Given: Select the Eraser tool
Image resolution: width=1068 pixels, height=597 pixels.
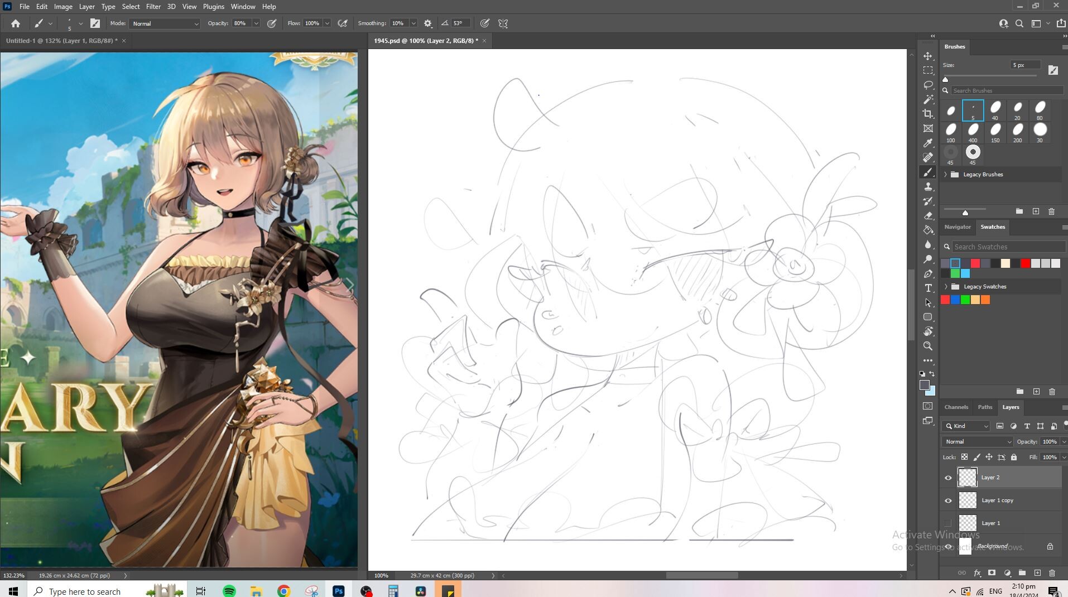Looking at the screenshot, I should [928, 215].
